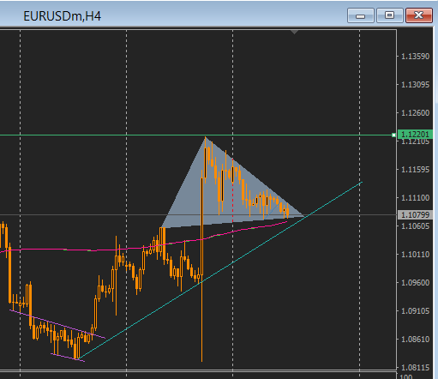The width and height of the screenshot is (438, 379).
Task: Click the gray chart shift triangle marker
Action: click(295, 32)
